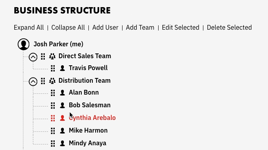Screen dimensions: 268x150
Task: Click the drag handle beside Mindy Anaya
Action: click(x=53, y=144)
